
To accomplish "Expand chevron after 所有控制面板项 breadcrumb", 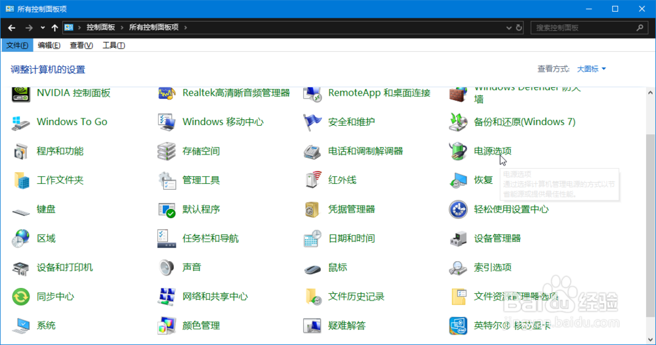I will [x=186, y=27].
